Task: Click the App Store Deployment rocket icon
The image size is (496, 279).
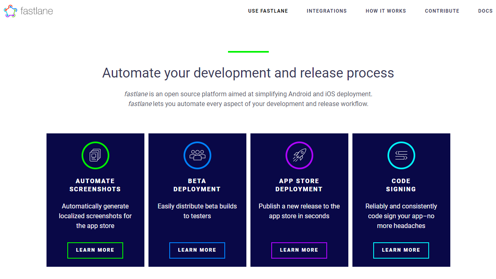Action: click(x=299, y=155)
